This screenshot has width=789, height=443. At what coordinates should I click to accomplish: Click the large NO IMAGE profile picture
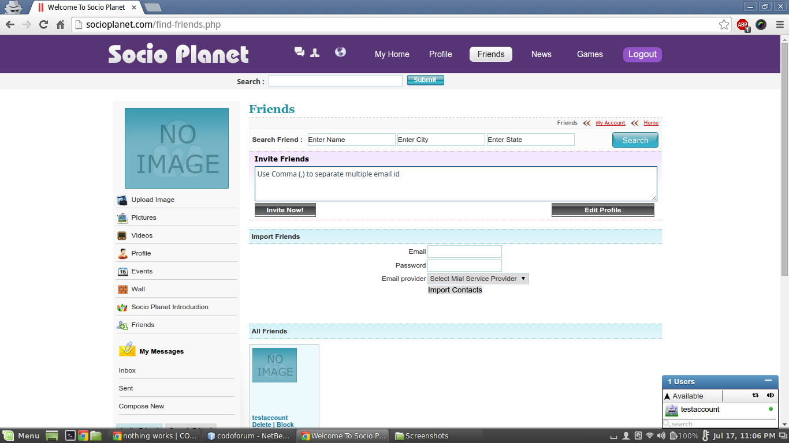(177, 148)
